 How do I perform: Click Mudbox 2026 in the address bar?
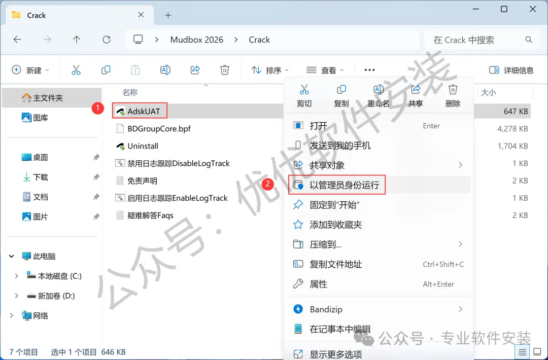coord(197,40)
